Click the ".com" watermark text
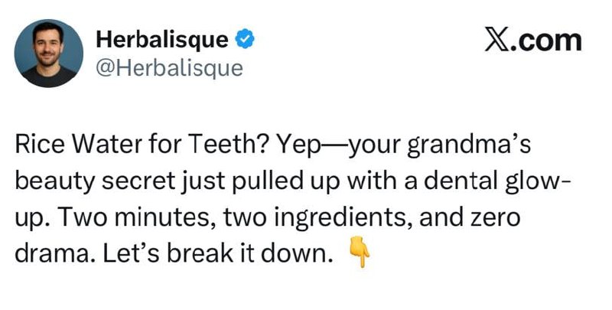This screenshot has height=310, width=612. (547, 41)
